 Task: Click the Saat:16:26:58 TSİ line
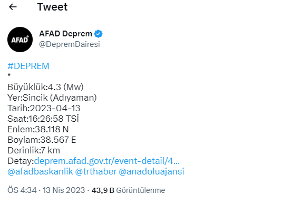[43, 119]
